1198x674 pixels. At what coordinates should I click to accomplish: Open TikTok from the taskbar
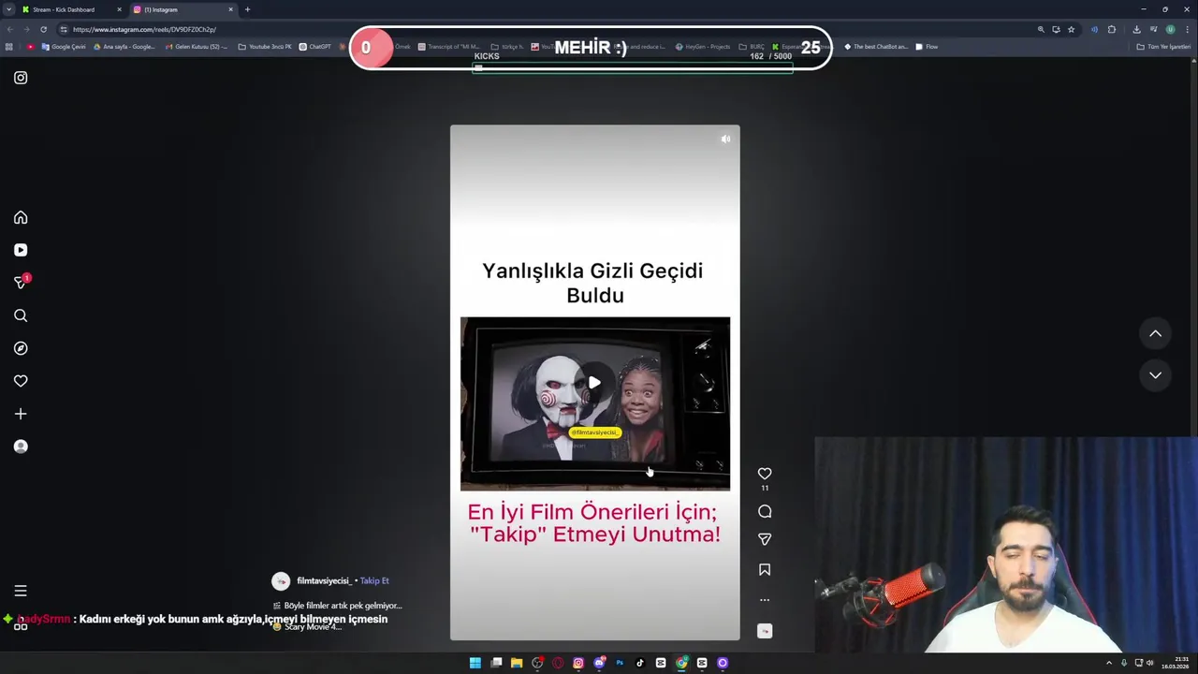(x=640, y=663)
